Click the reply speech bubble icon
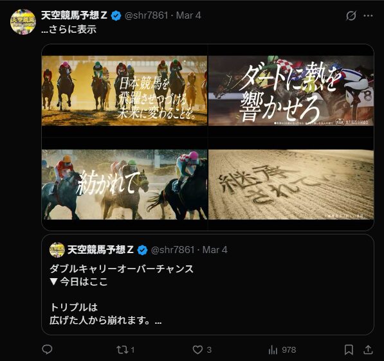 47,349
